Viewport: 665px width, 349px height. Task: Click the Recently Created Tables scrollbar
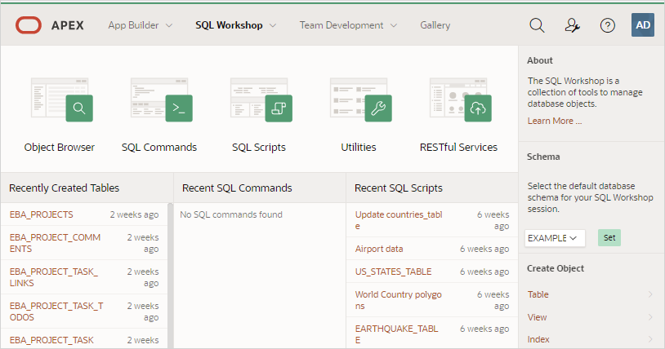[171, 276]
